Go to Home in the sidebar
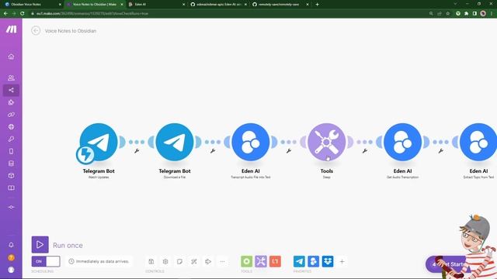 11,57
